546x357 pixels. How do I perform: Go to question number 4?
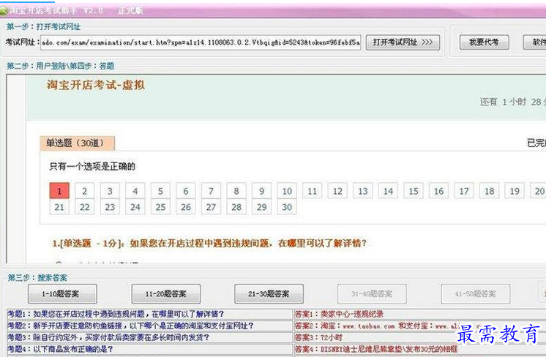pyautogui.click(x=135, y=191)
